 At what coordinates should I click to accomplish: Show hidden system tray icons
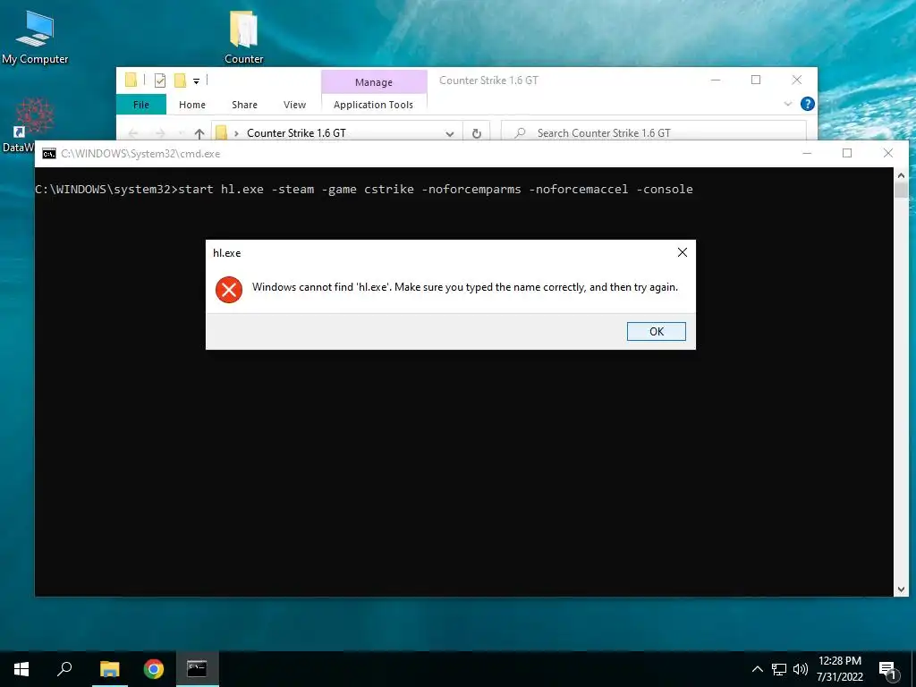pyautogui.click(x=757, y=669)
